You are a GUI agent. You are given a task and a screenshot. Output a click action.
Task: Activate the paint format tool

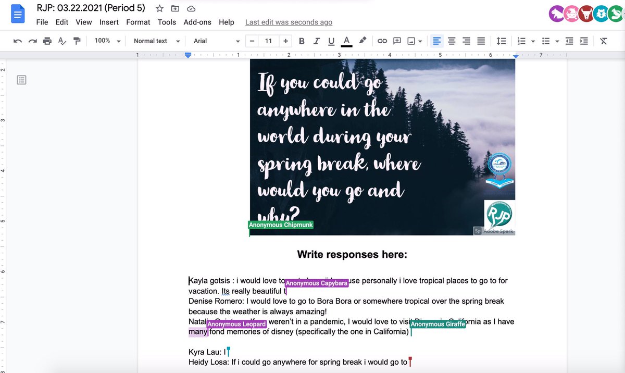click(x=77, y=41)
